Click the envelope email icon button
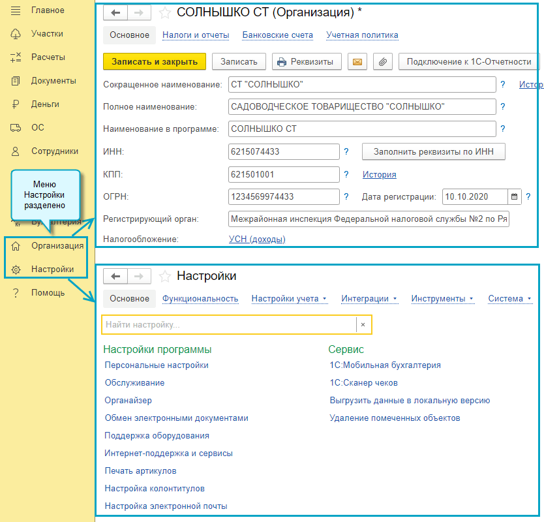The width and height of the screenshot is (544, 522). click(x=357, y=62)
